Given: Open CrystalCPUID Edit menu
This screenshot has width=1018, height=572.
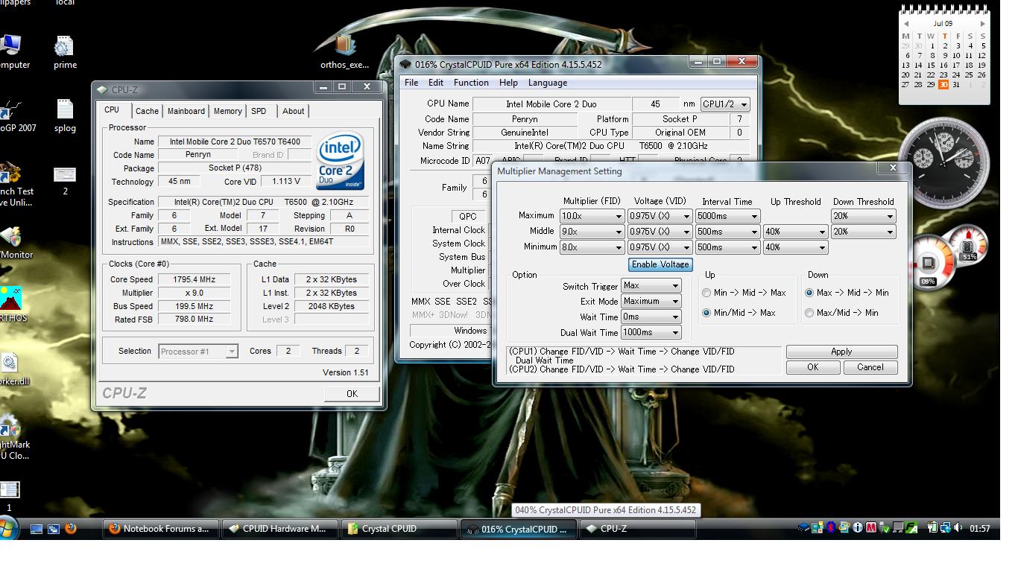Looking at the screenshot, I should click(436, 83).
